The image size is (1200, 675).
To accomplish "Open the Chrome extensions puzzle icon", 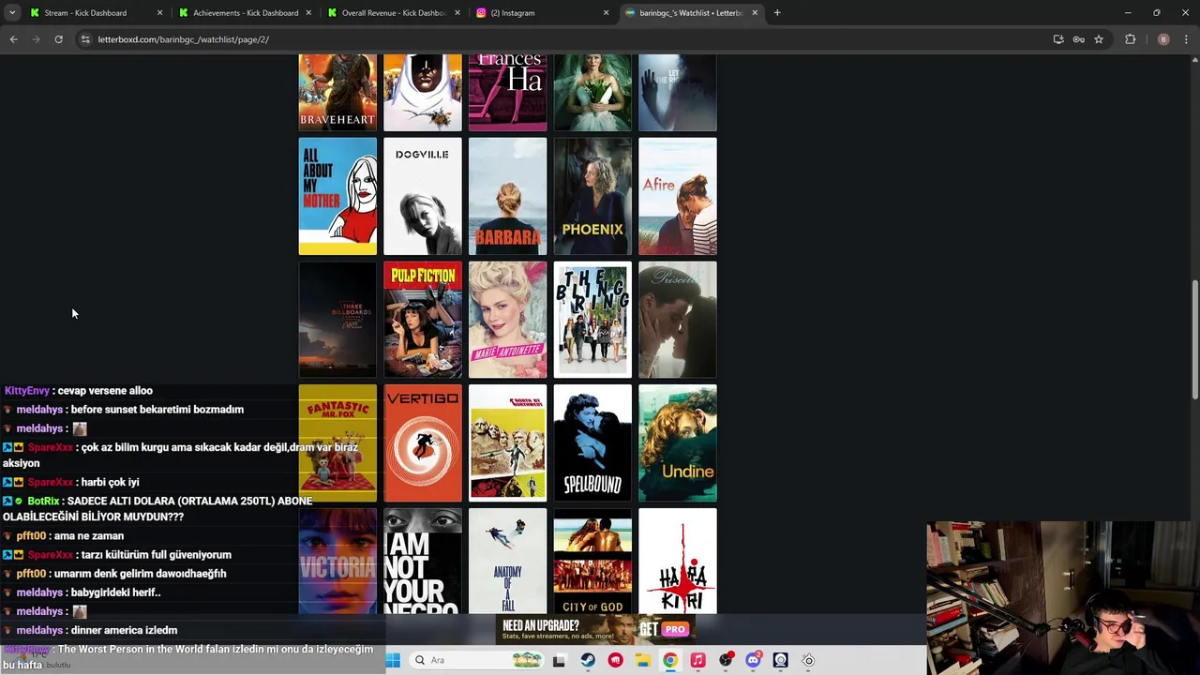I will [1130, 39].
